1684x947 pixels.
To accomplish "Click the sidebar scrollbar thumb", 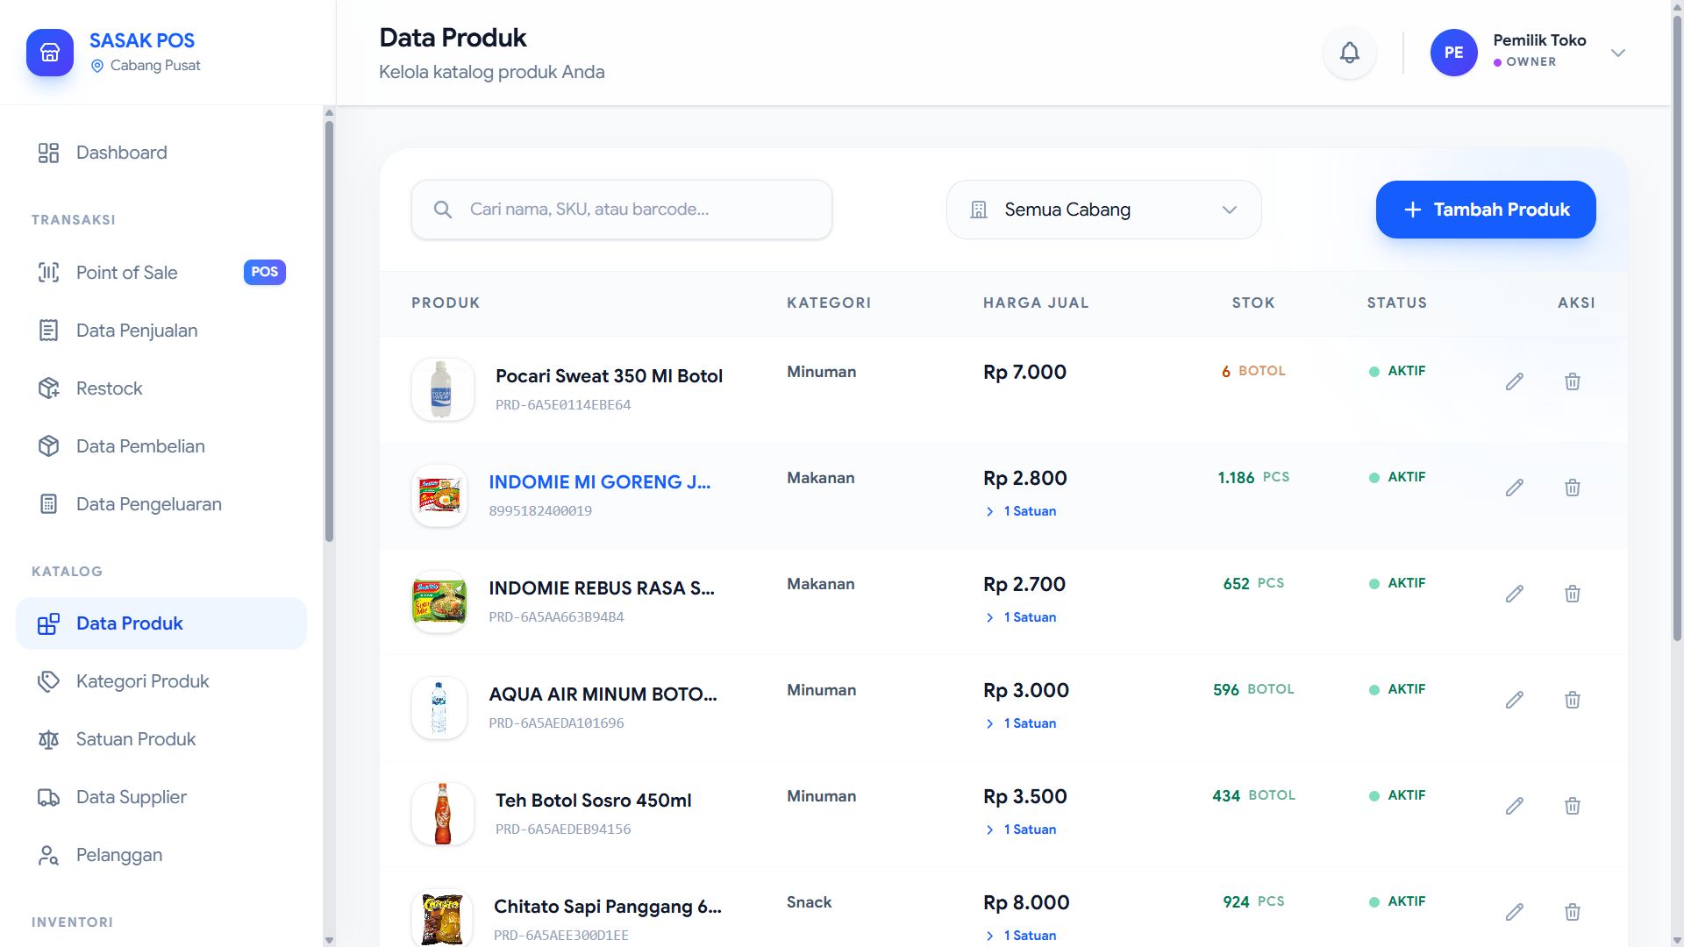I will pos(329,331).
